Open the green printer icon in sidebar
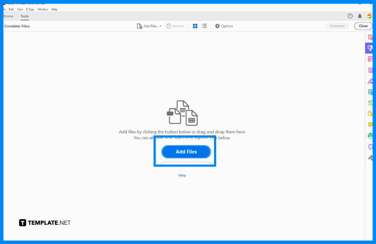Screen dimensions: 376x244 pyautogui.click(x=370, y=136)
